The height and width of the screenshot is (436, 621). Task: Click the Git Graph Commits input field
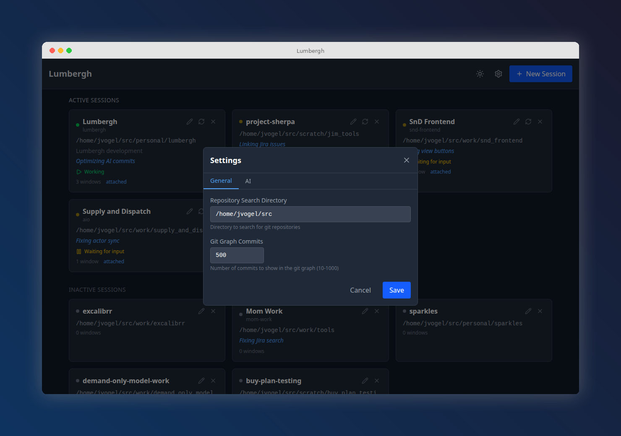[237, 255]
